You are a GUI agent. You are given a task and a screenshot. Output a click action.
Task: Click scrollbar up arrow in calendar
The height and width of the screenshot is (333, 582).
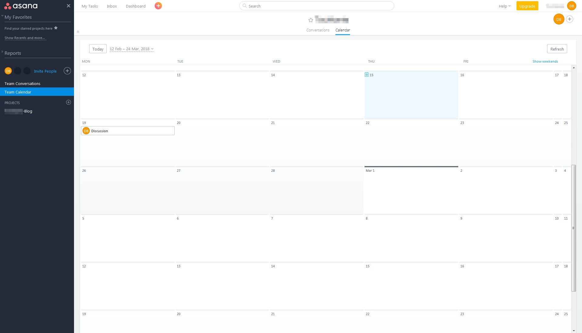[x=574, y=67]
